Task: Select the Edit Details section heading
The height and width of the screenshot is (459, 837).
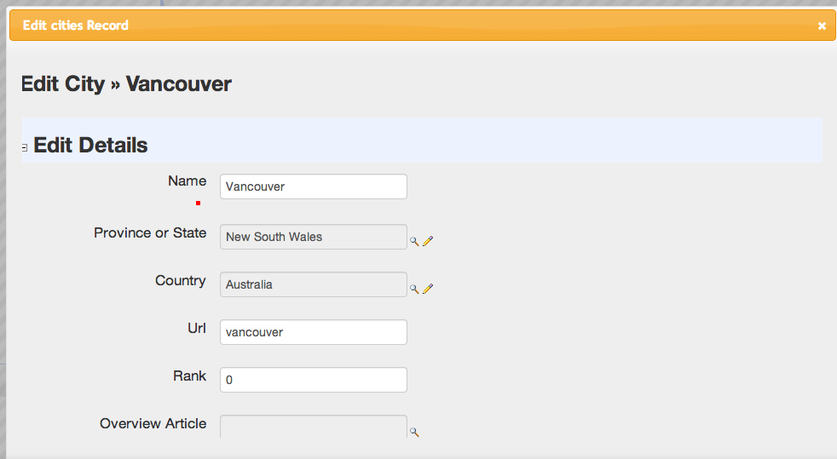Action: point(90,145)
